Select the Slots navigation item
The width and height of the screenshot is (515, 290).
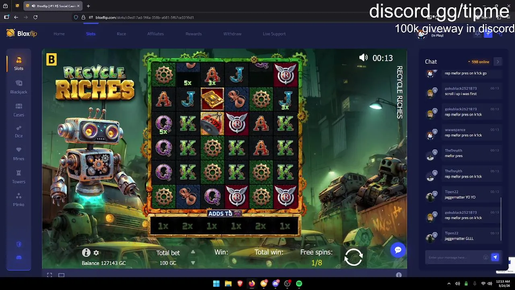tap(91, 34)
